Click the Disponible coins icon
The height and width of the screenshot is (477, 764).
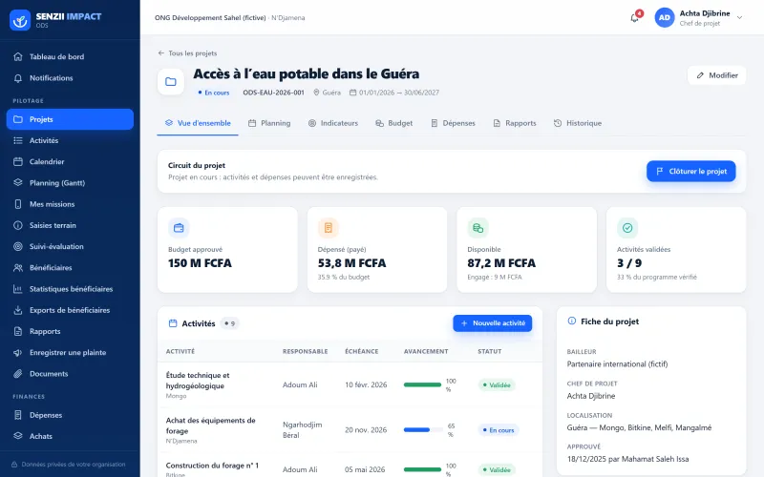[x=478, y=228]
